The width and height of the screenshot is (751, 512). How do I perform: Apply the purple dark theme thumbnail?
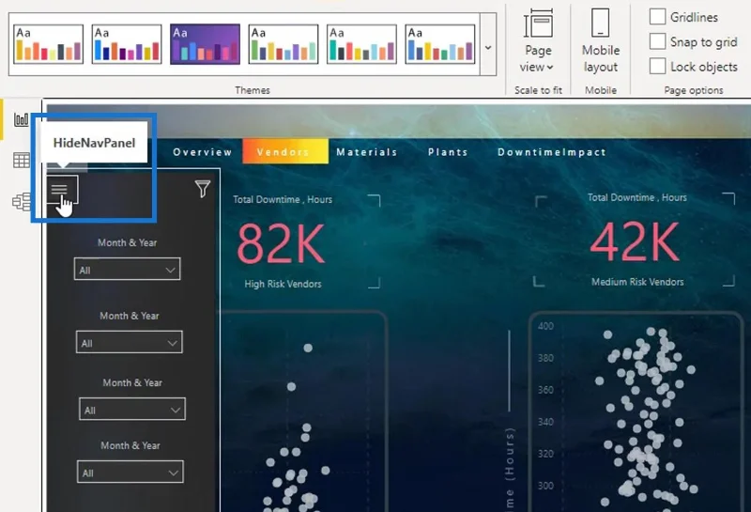[205, 44]
